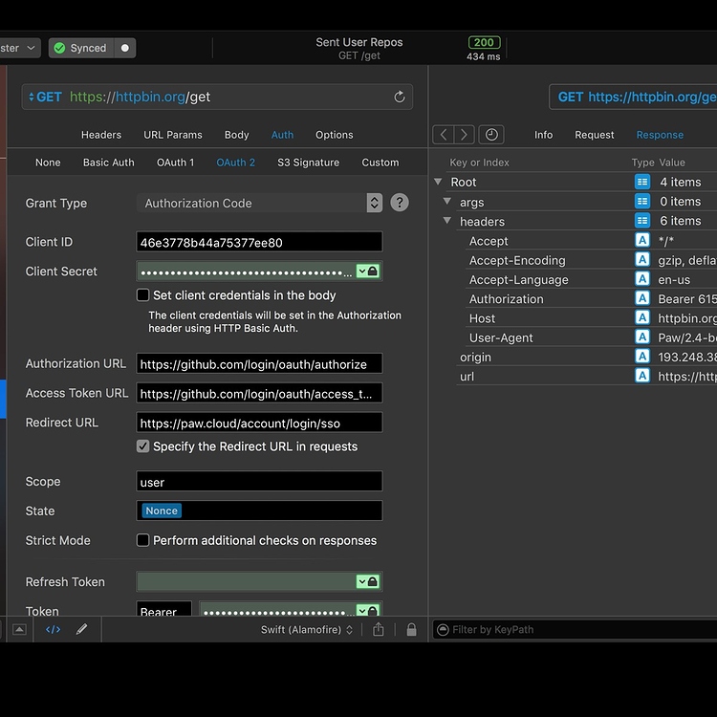Click the Nonce dynamic value token
The image size is (717, 717).
(162, 511)
